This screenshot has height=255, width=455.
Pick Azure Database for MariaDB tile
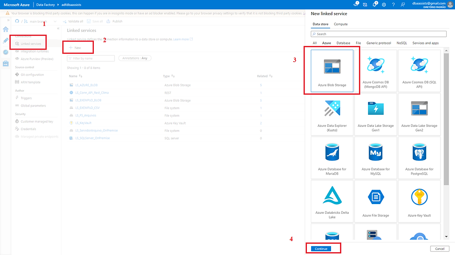(332, 158)
